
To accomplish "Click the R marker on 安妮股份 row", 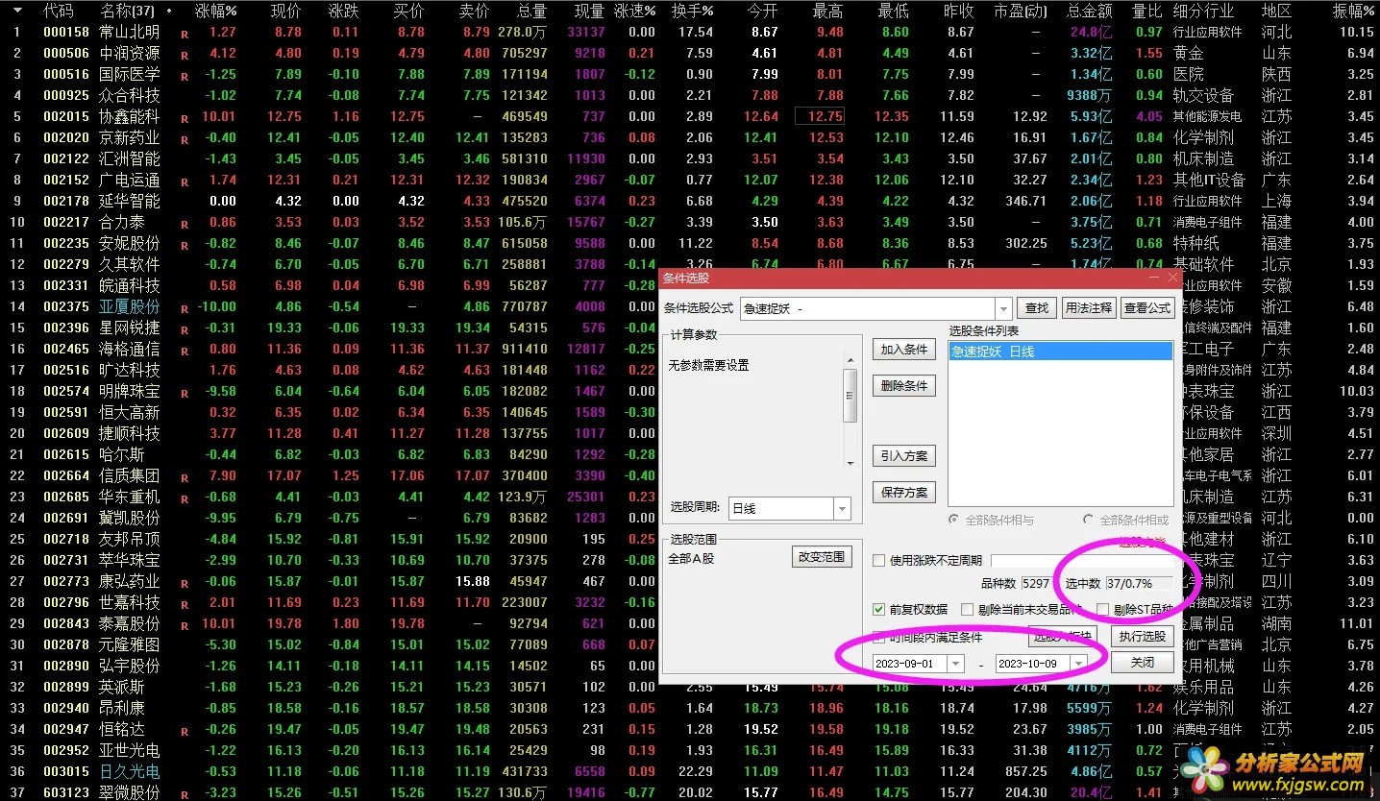I will click(x=185, y=245).
